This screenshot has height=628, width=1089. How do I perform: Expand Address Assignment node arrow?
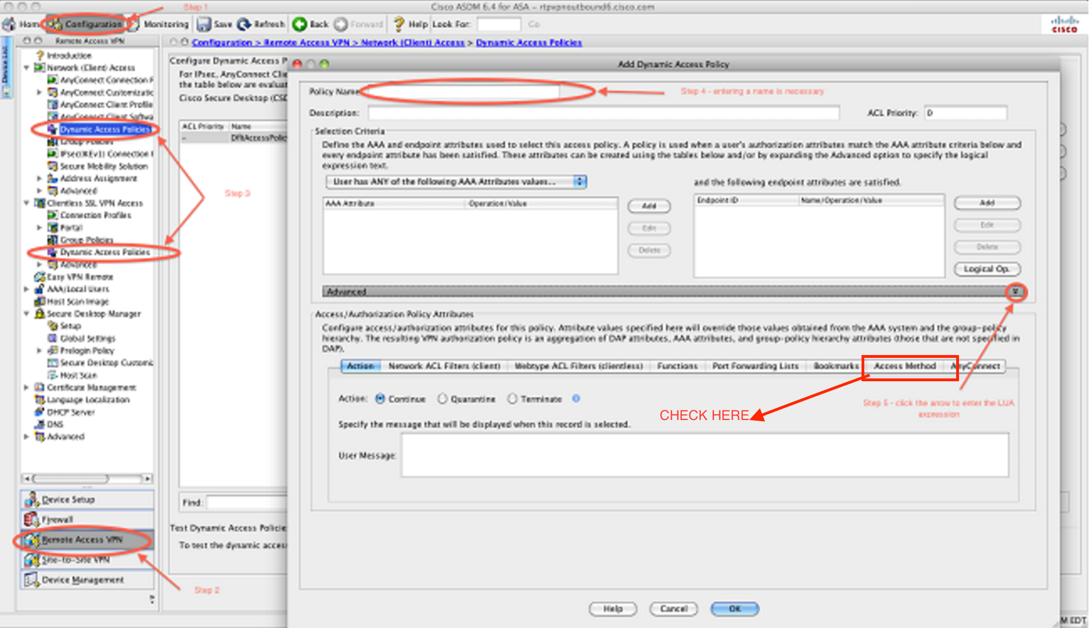(x=39, y=178)
